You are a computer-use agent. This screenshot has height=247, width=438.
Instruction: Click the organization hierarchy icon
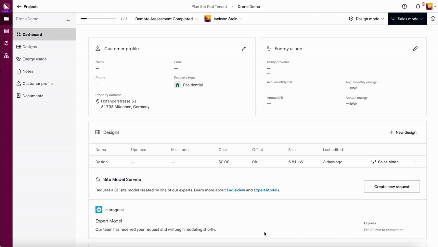tap(6, 55)
